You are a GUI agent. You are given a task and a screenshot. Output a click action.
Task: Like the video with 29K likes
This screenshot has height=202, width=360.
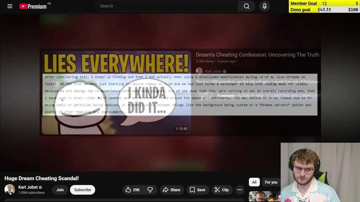(x=133, y=190)
